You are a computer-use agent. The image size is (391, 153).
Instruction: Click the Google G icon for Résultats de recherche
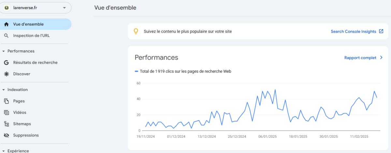(6, 63)
